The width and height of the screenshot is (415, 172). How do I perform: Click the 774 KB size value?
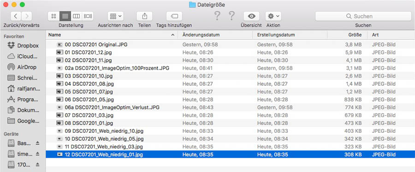pyautogui.click(x=353, y=107)
